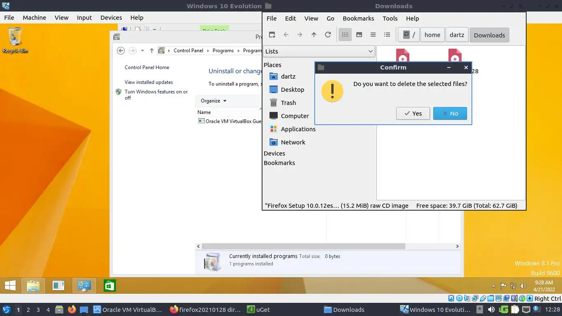Screen dimensions: 562x316
Task: Open new tab in the Downloads file manager
Action: pyautogui.click(x=272, y=35)
